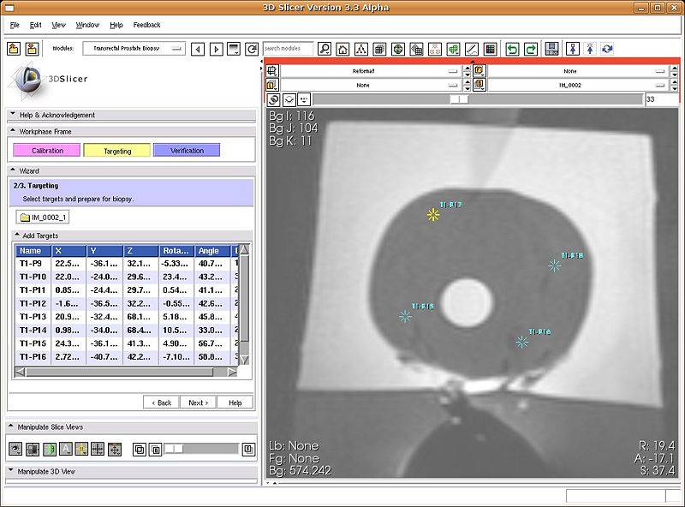
Task: Click the Next button in wizard
Action: tap(197, 403)
